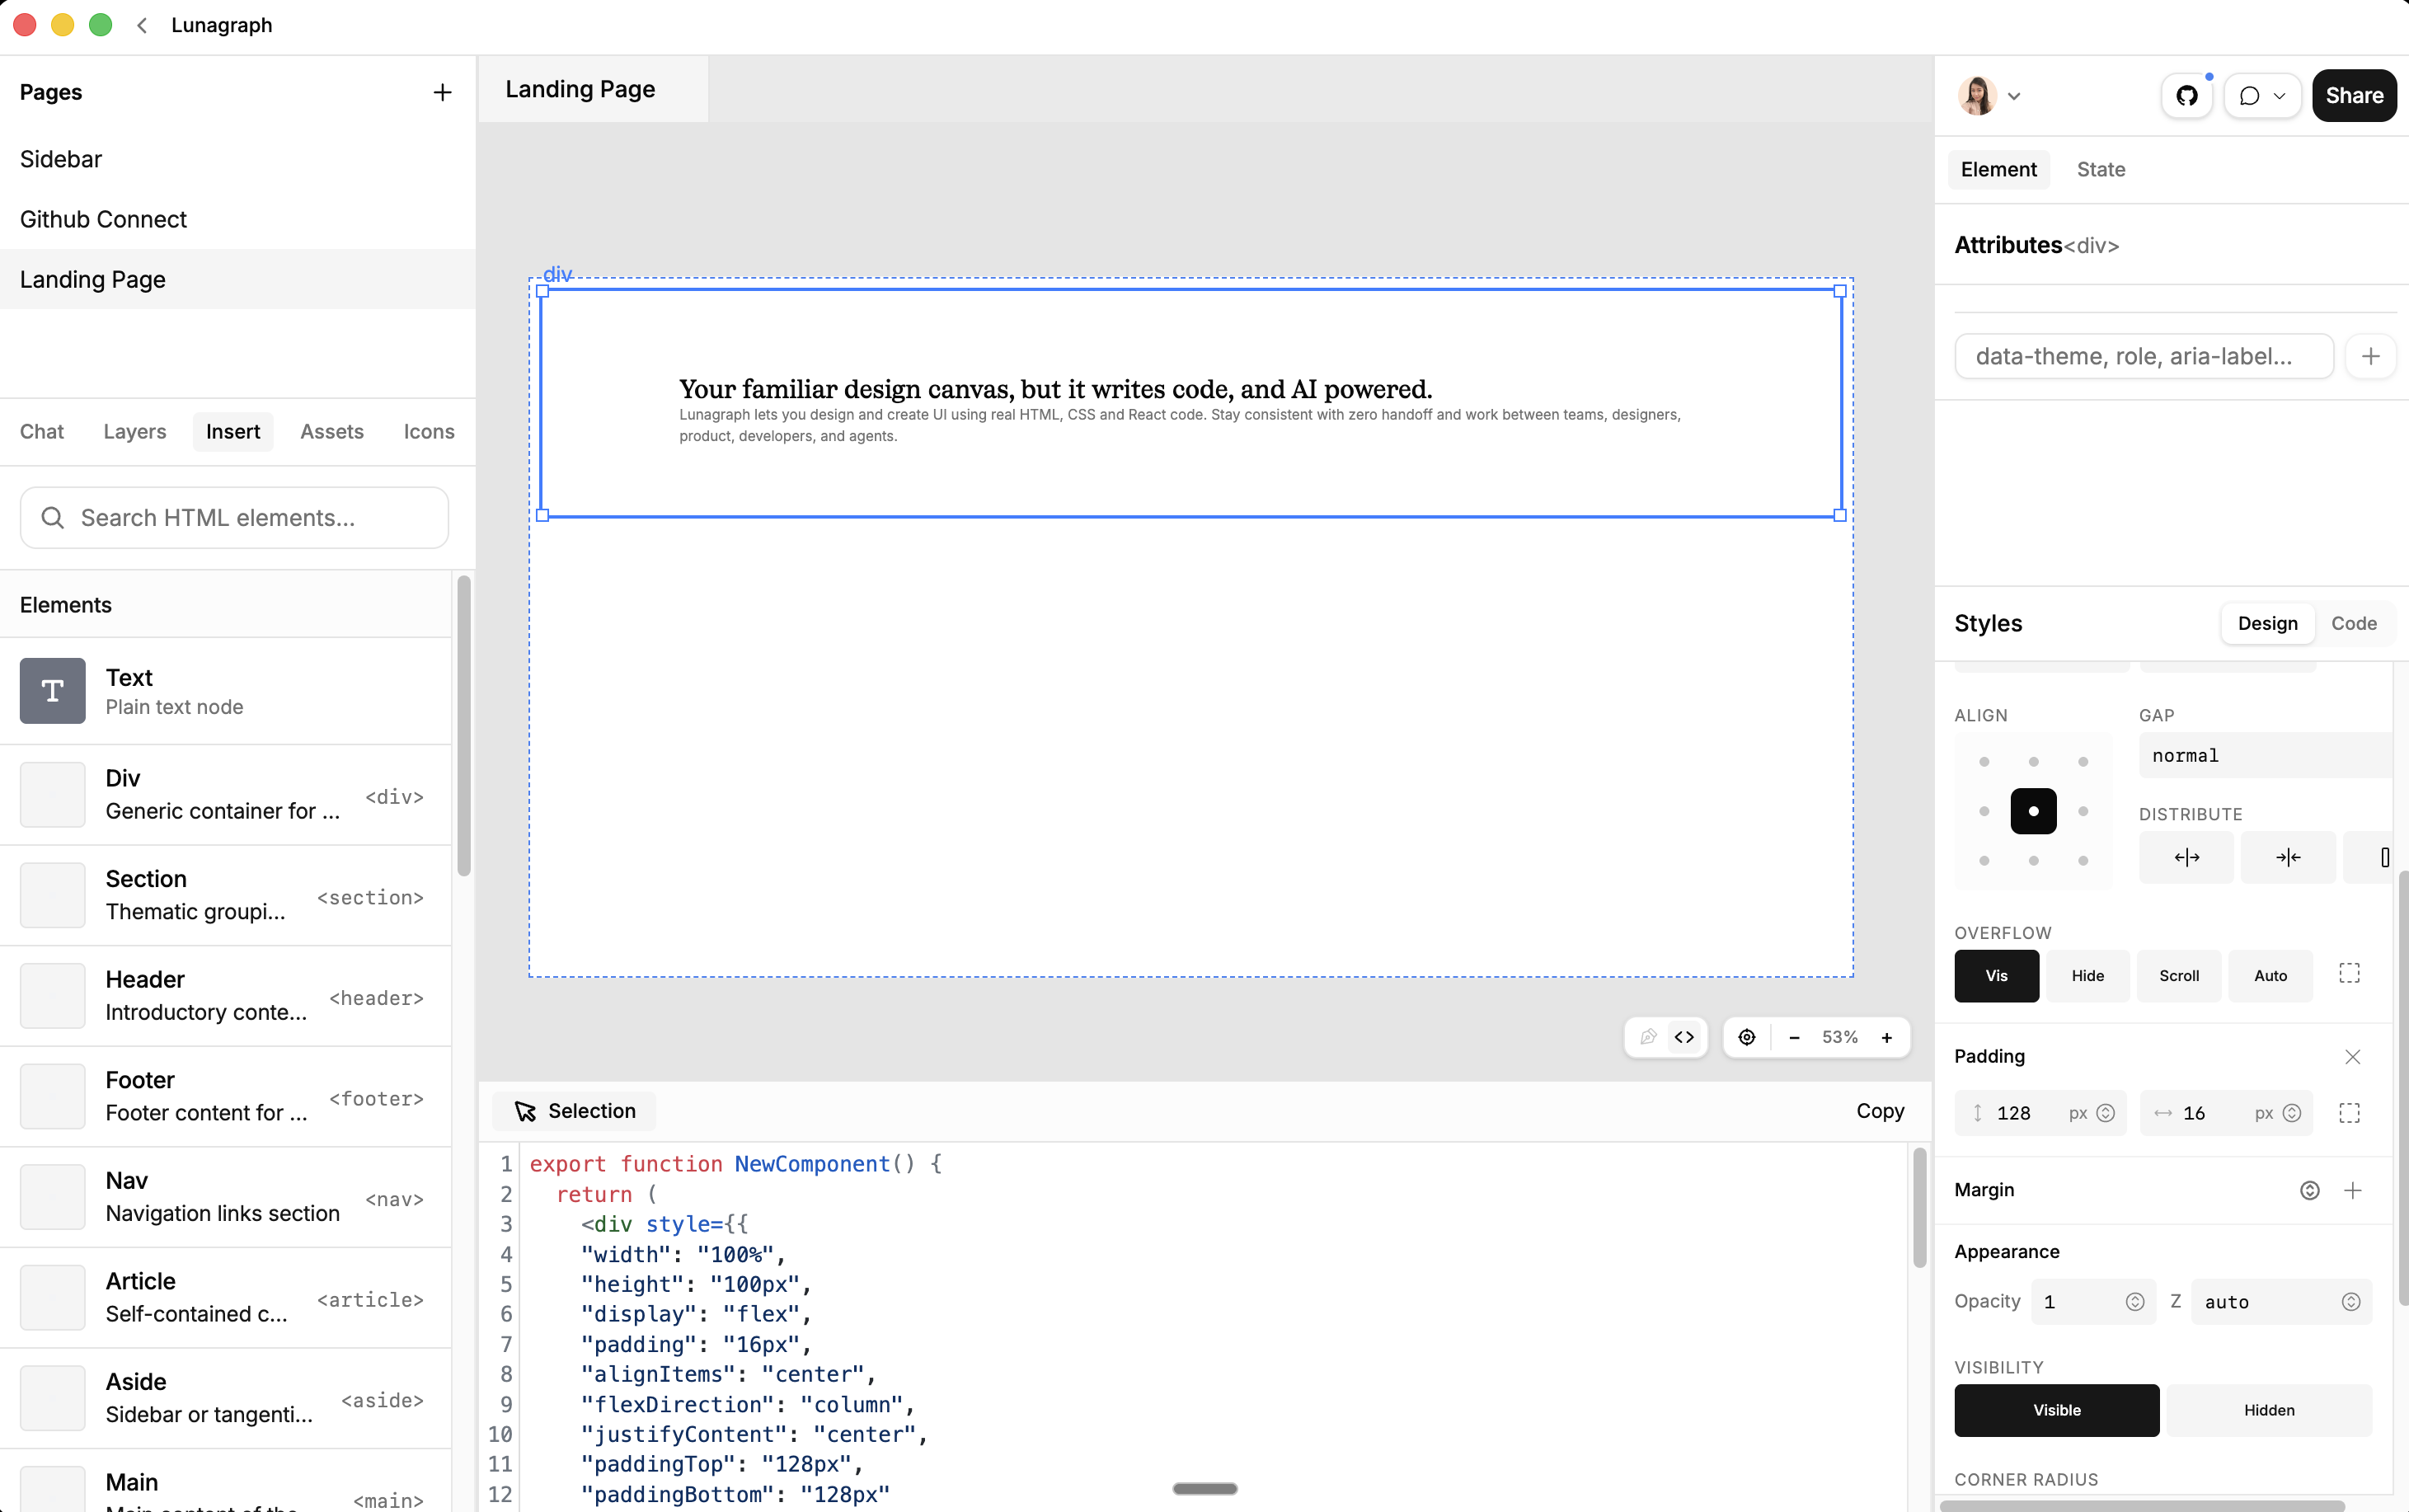
Task: Zoom out of the canvas
Action: coord(1794,1038)
